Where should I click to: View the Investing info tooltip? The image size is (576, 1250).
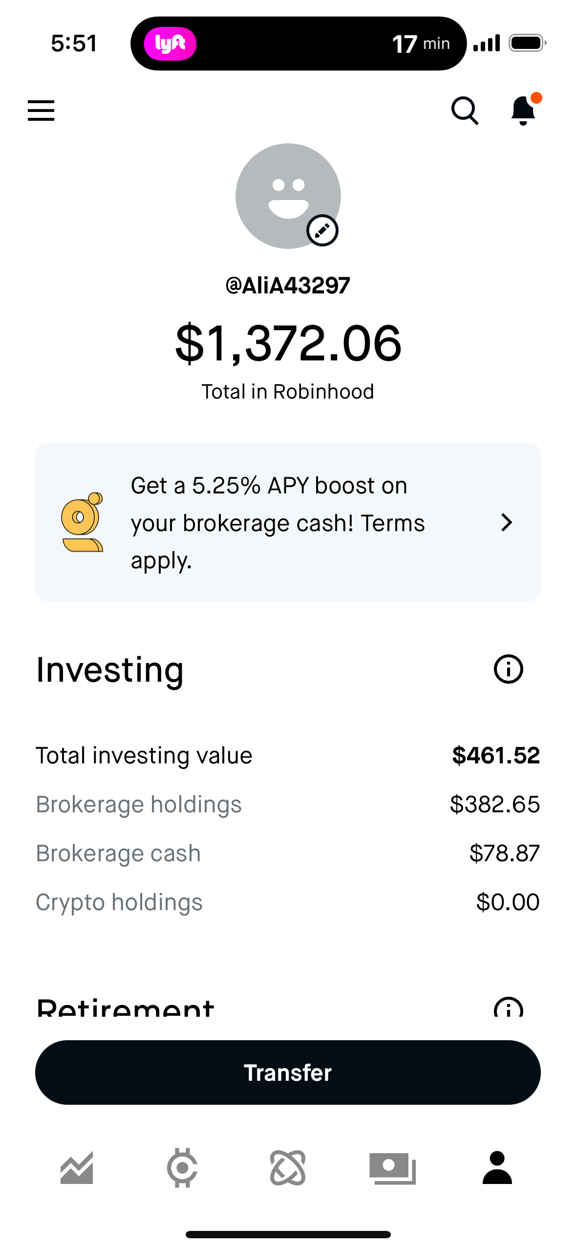[509, 669]
